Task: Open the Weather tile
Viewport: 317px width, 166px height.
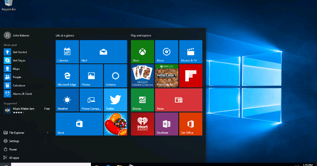Action: coord(67,100)
